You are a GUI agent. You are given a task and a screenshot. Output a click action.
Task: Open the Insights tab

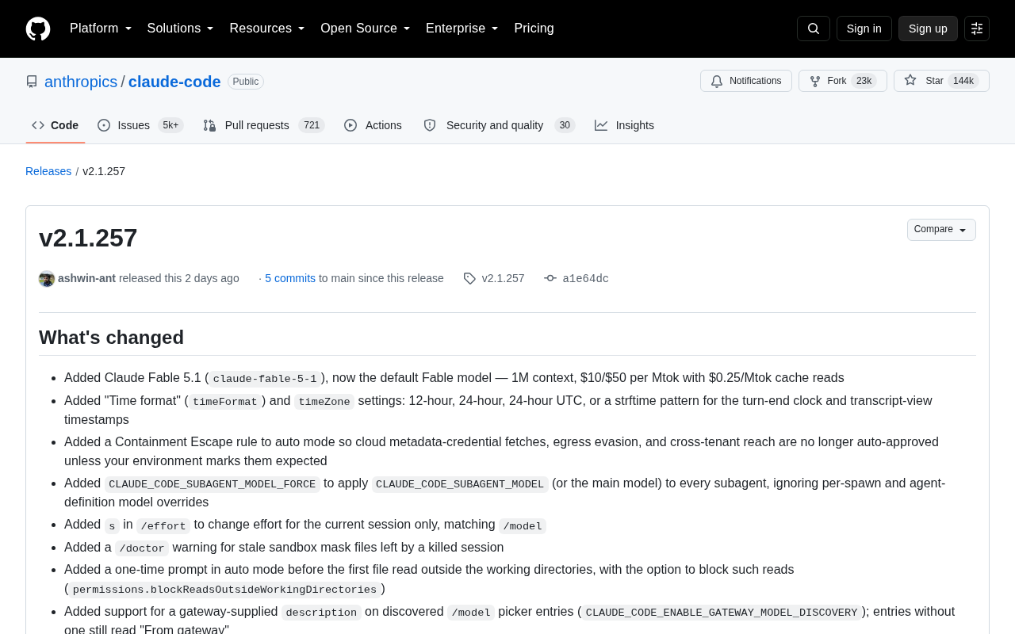click(x=625, y=125)
